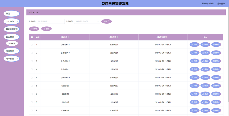Remove the 公告名称13 row
Viewport: 229px width, 116px height.
tap(216, 53)
